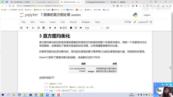Click the Jupyter logo
Image resolution: width=173 pixels, height=97 pixels.
(29, 15)
